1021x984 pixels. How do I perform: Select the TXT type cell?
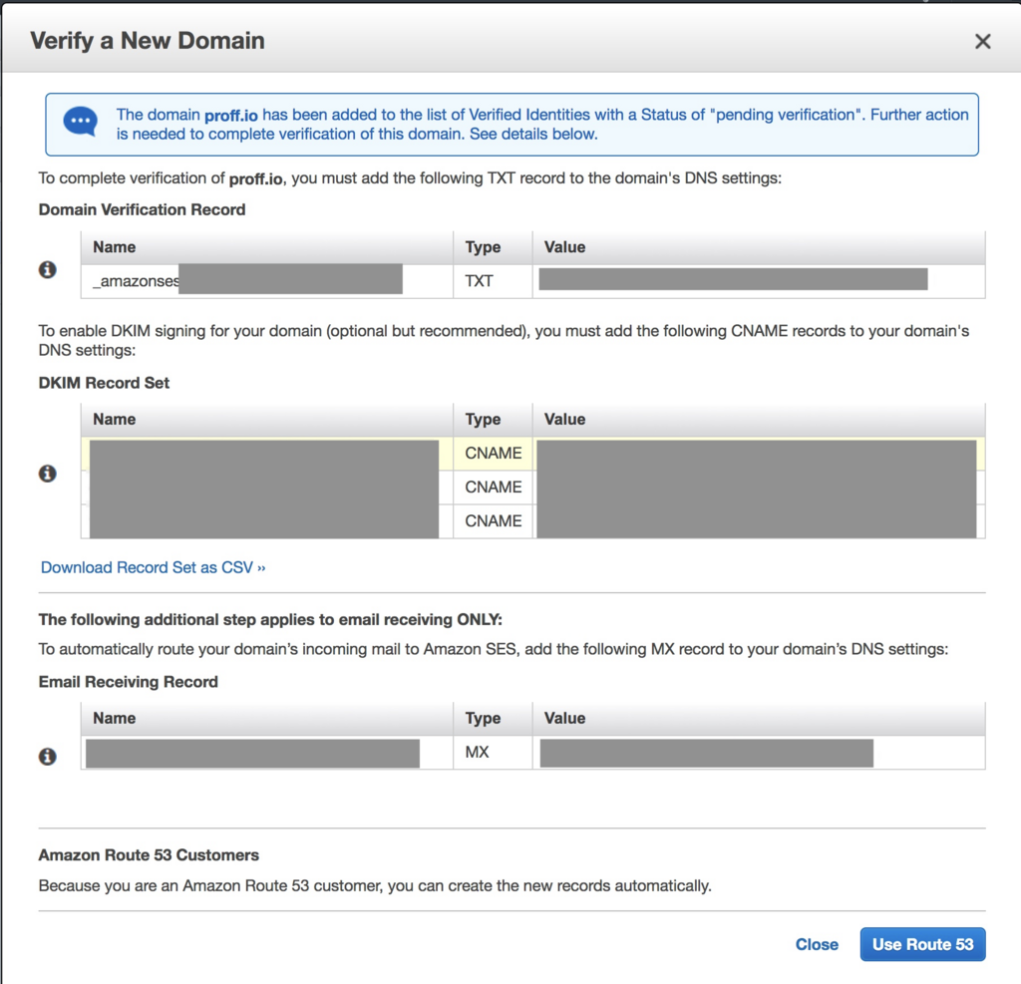tap(493, 281)
